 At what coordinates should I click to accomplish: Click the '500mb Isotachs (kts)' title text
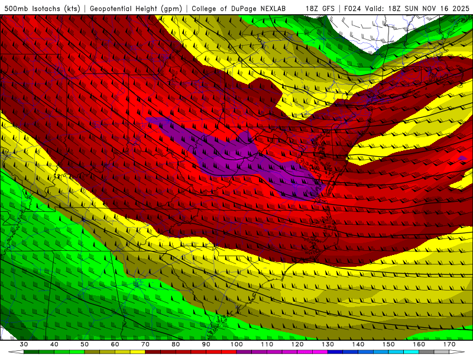point(42,9)
